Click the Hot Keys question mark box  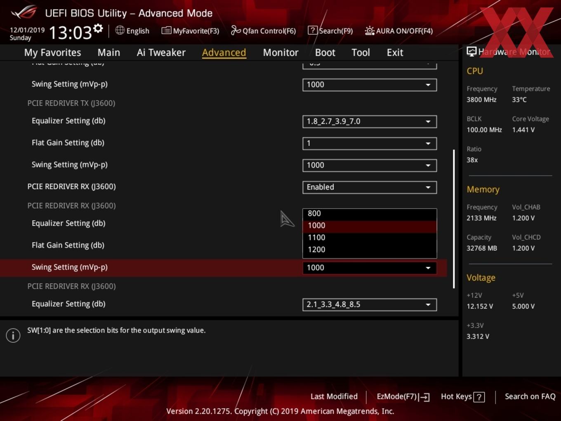click(479, 397)
